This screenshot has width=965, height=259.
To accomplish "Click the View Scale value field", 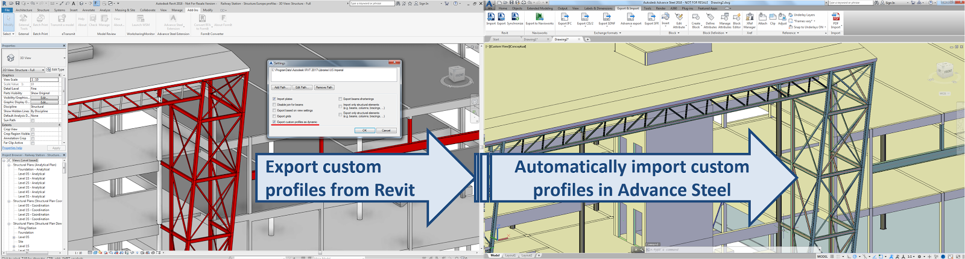I will tap(45, 80).
